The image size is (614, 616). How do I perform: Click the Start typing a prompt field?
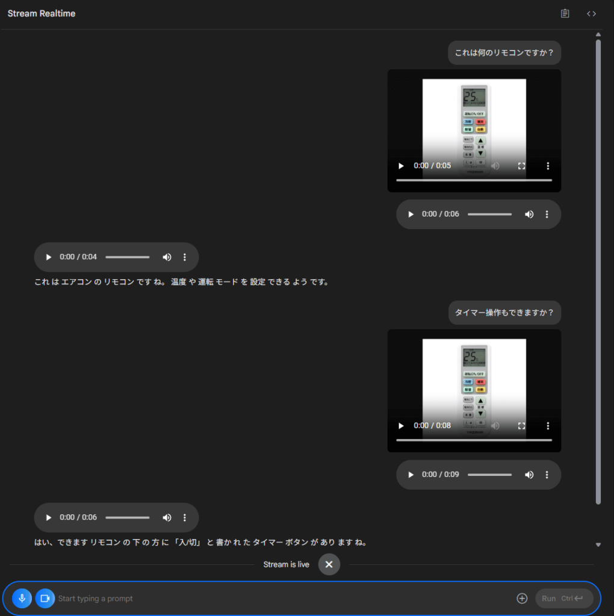(x=283, y=599)
